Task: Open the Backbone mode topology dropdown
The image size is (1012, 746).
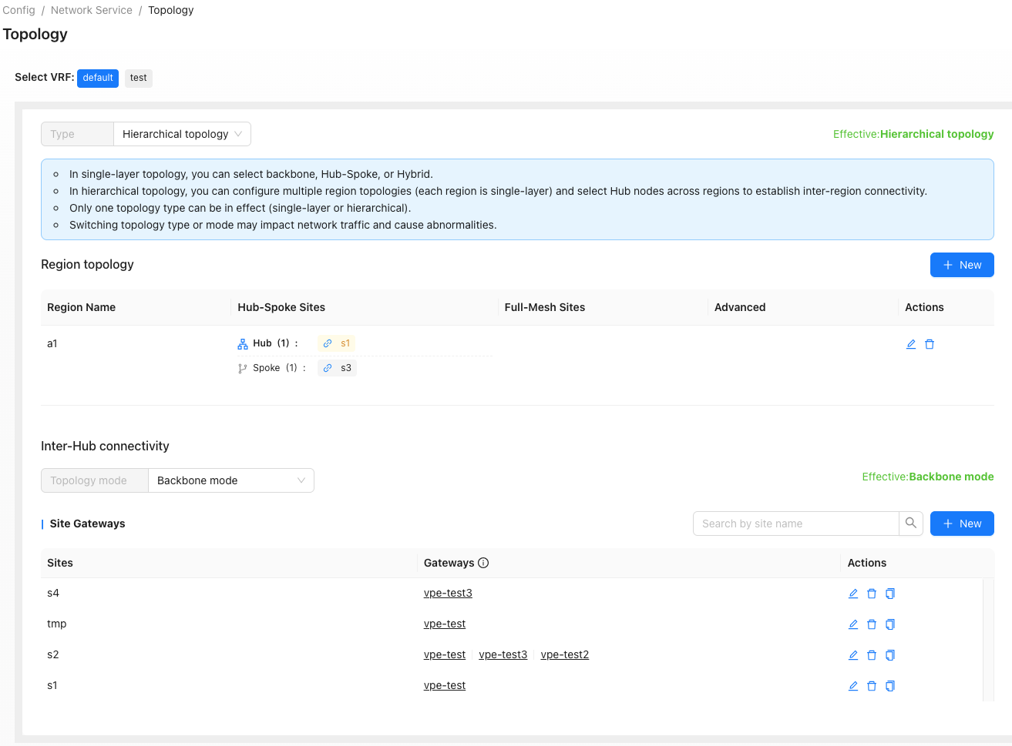Action: pyautogui.click(x=231, y=480)
